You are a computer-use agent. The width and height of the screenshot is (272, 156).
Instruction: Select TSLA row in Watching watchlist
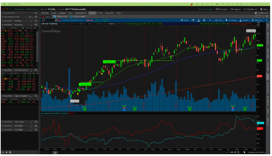pos(19,57)
